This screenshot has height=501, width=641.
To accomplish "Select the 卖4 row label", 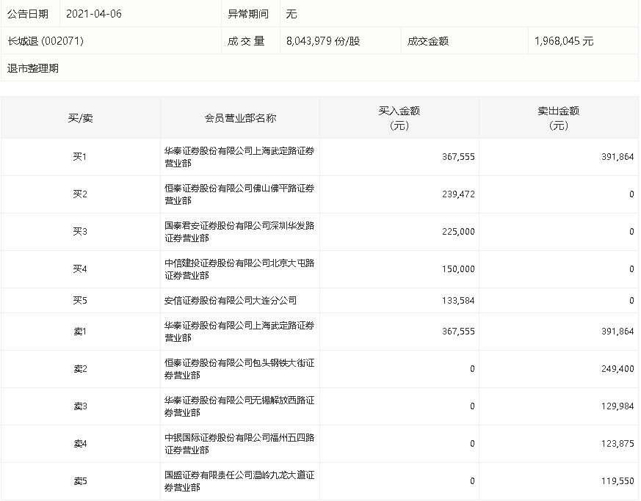I will tap(80, 444).
